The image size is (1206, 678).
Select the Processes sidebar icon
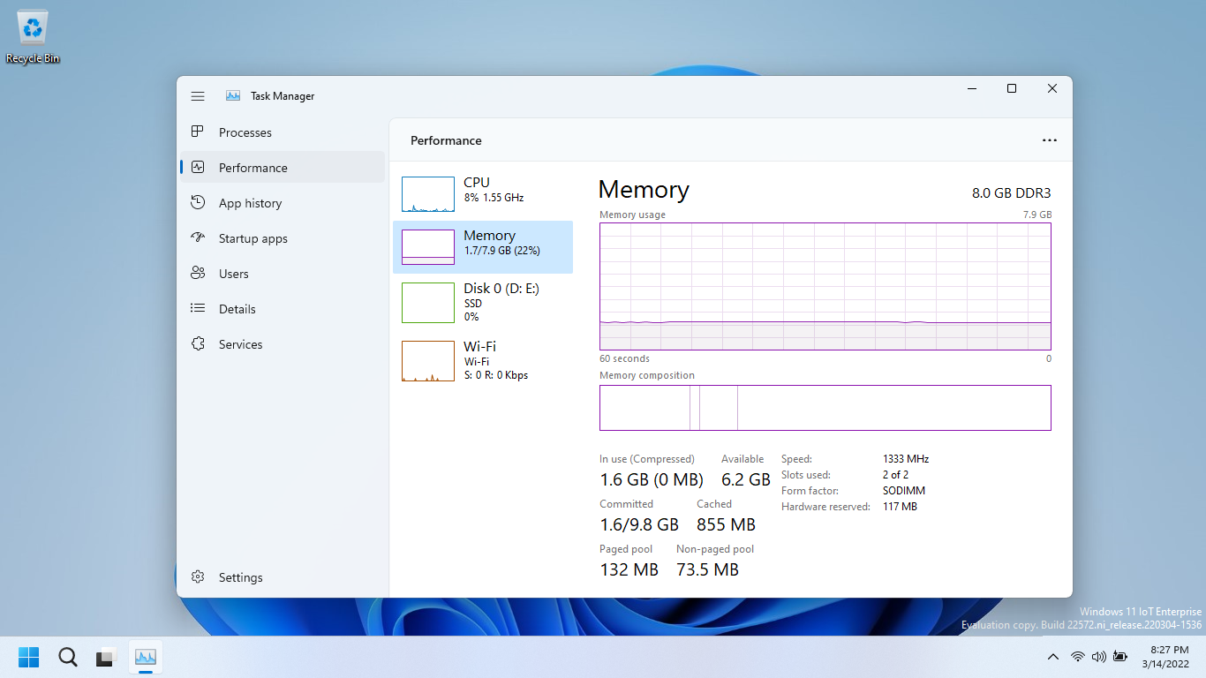tap(198, 132)
